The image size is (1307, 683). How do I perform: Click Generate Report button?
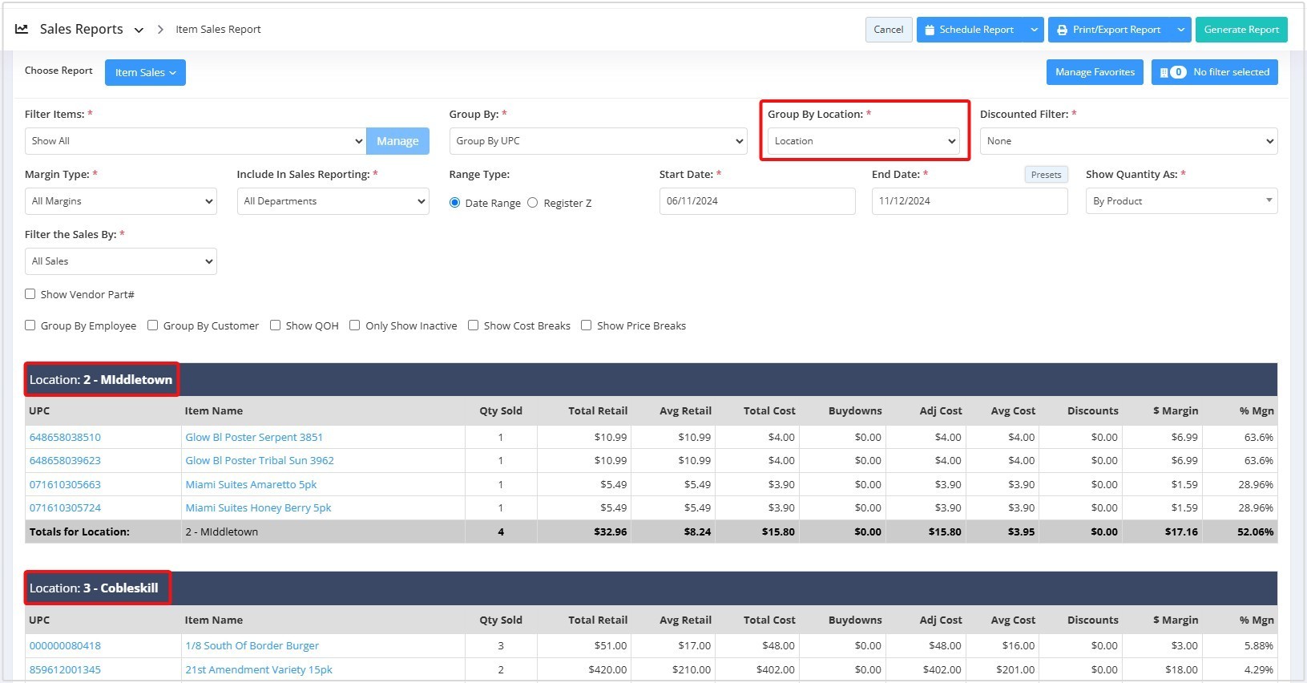click(x=1240, y=30)
